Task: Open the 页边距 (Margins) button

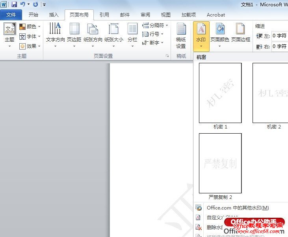Action: 74,35
